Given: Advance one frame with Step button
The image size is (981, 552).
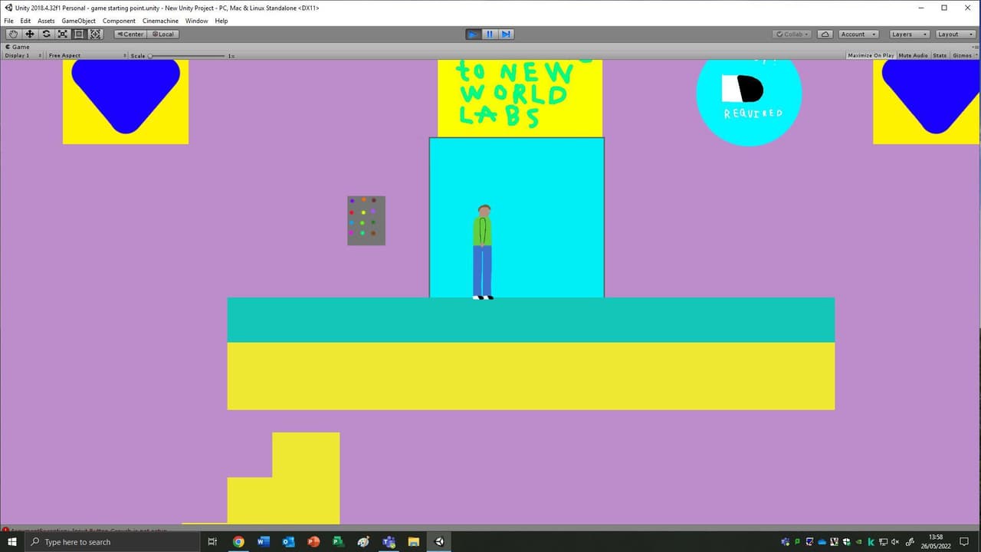Looking at the screenshot, I should (506, 34).
